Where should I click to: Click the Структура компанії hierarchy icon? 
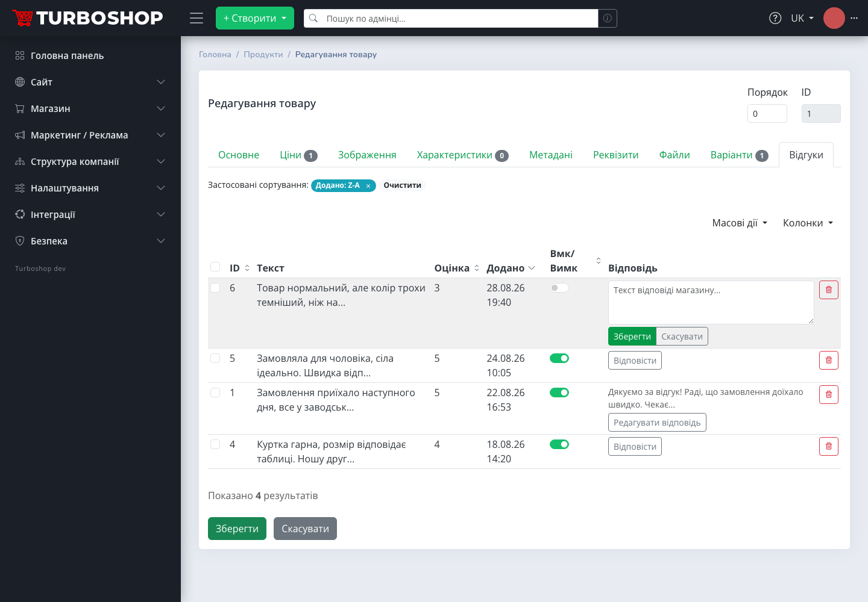pyautogui.click(x=20, y=161)
